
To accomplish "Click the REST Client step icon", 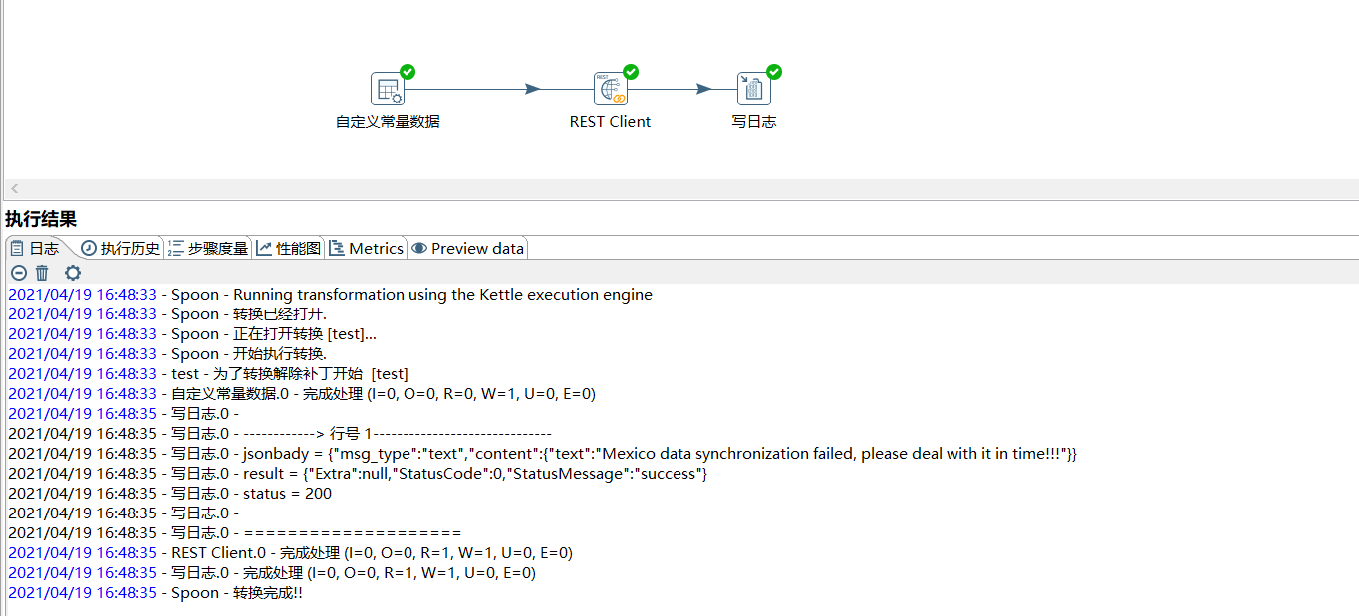I will point(610,89).
